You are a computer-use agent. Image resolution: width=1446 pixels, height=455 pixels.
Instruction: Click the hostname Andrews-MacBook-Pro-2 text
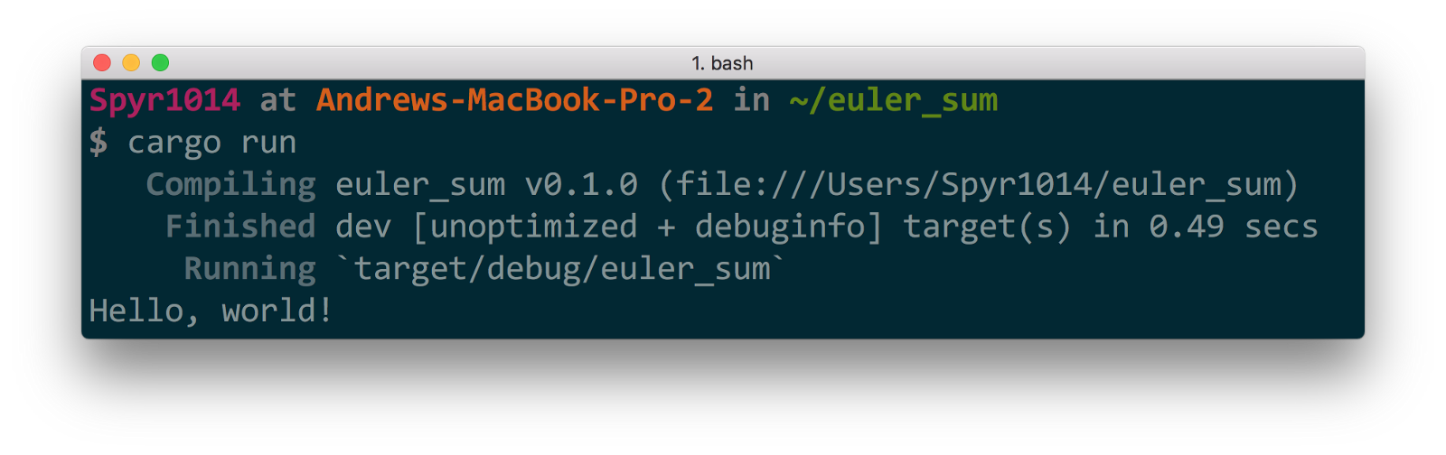click(515, 99)
